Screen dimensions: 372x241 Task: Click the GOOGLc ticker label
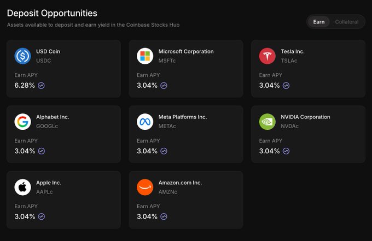tap(47, 126)
